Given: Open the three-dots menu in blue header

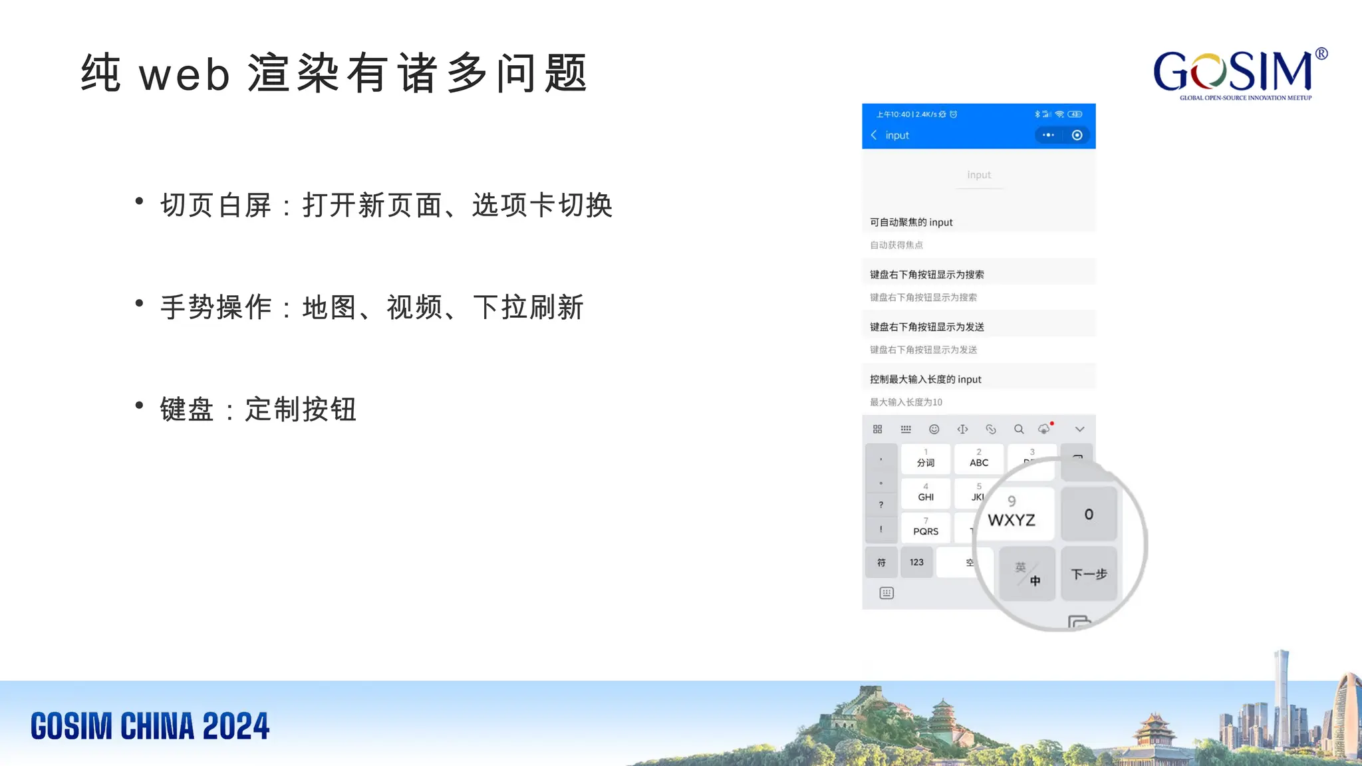Looking at the screenshot, I should click(1048, 135).
